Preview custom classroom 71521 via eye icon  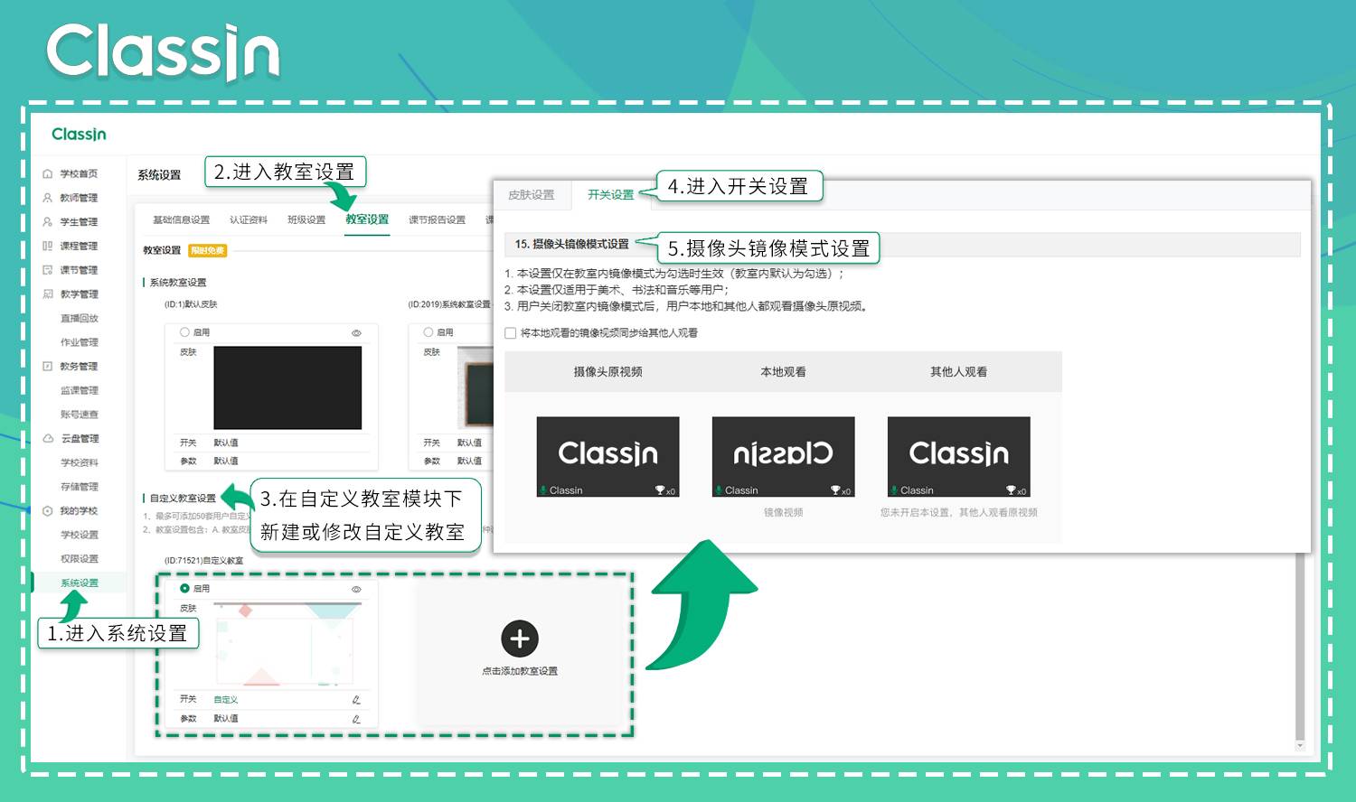[x=356, y=589]
